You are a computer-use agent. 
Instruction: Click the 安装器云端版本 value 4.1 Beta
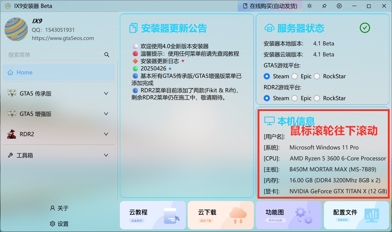[323, 54]
